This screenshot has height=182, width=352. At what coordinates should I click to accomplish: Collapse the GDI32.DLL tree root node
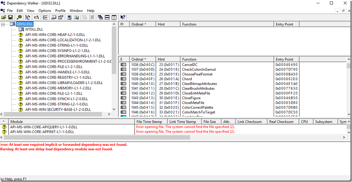pos(3,24)
